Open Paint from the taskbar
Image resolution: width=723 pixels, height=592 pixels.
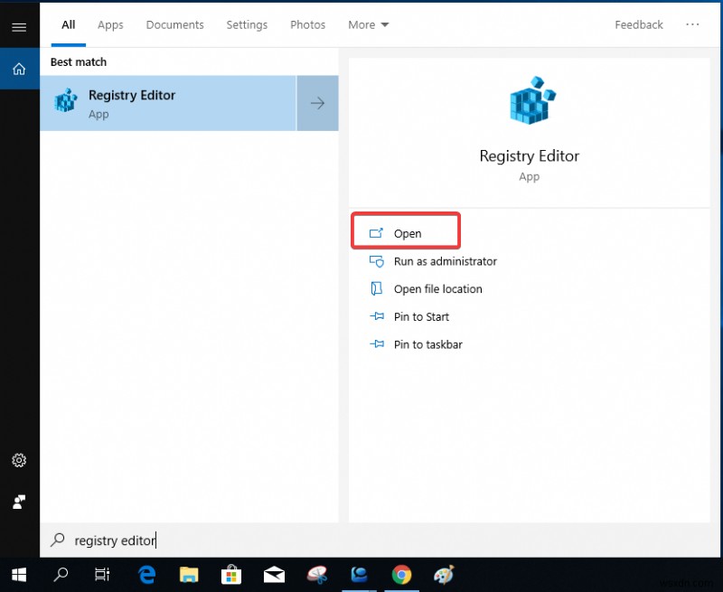coord(443,575)
